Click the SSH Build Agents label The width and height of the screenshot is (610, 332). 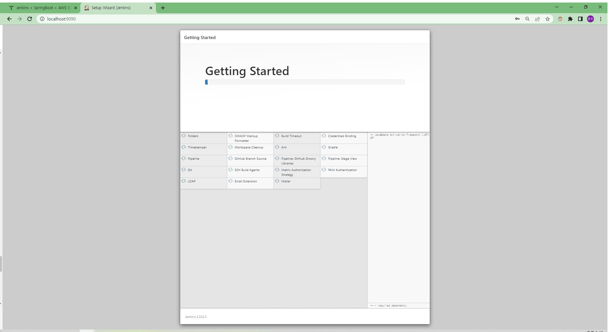click(x=247, y=170)
